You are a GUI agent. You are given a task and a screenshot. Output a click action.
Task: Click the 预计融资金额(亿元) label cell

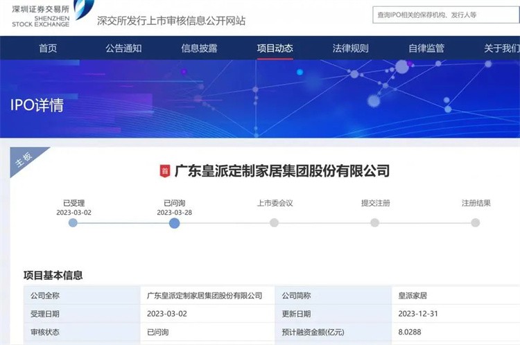[333, 332]
